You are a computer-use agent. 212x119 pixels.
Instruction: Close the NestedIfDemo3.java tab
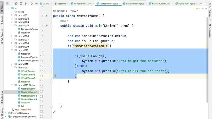click(x=146, y=4)
